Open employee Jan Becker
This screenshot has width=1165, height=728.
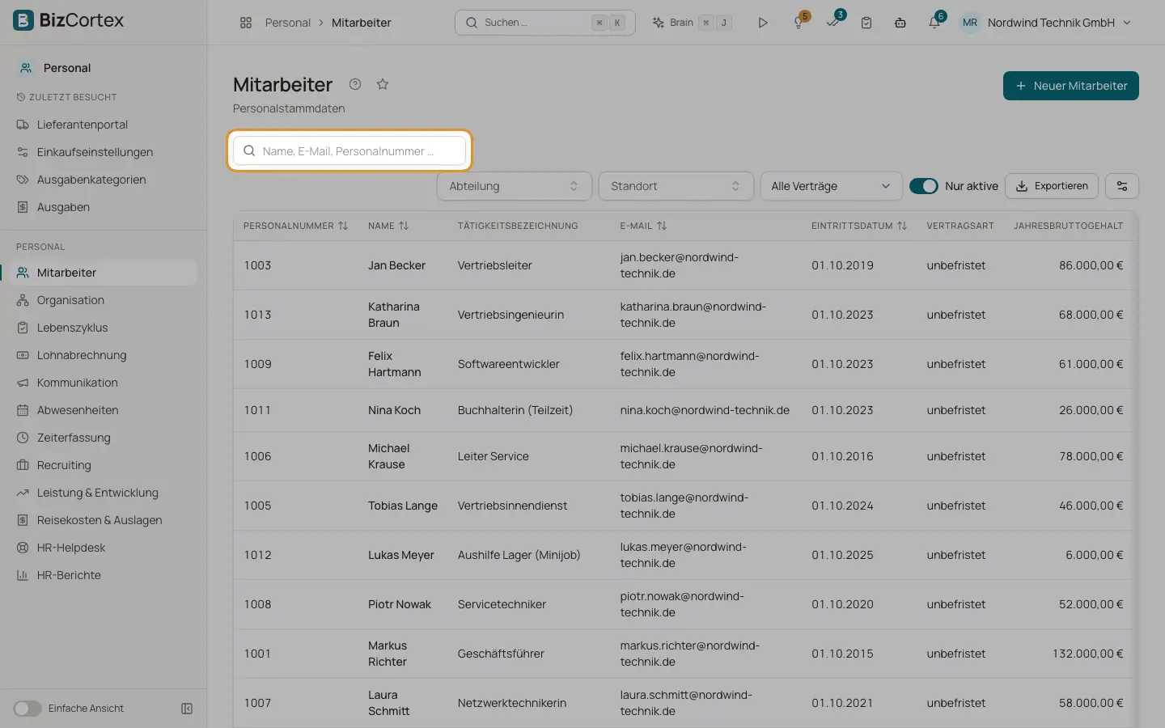(x=396, y=265)
